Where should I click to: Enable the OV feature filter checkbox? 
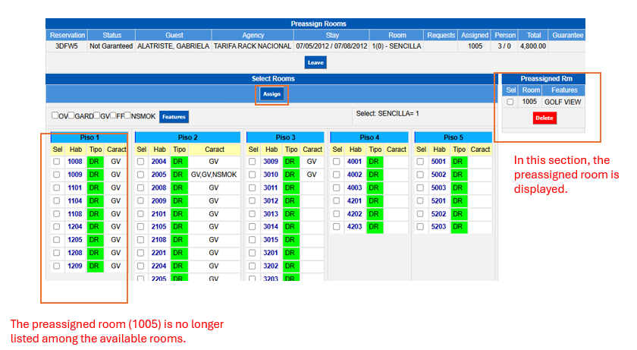pos(55,116)
